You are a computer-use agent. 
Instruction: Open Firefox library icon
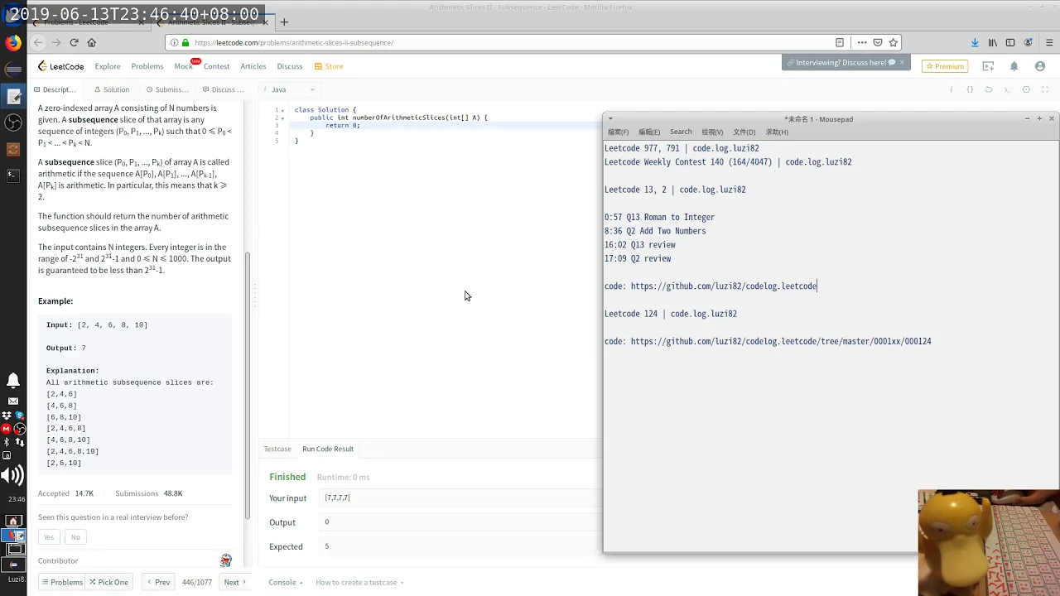pyautogui.click(x=993, y=42)
